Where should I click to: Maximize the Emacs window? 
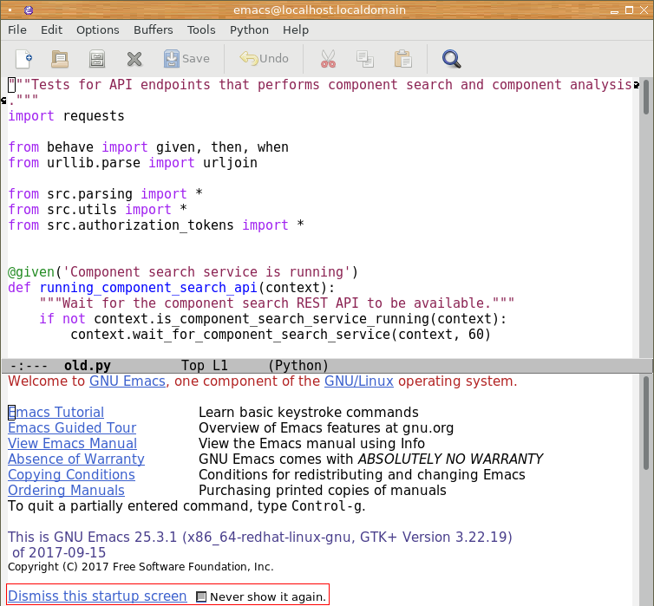tap(629, 10)
